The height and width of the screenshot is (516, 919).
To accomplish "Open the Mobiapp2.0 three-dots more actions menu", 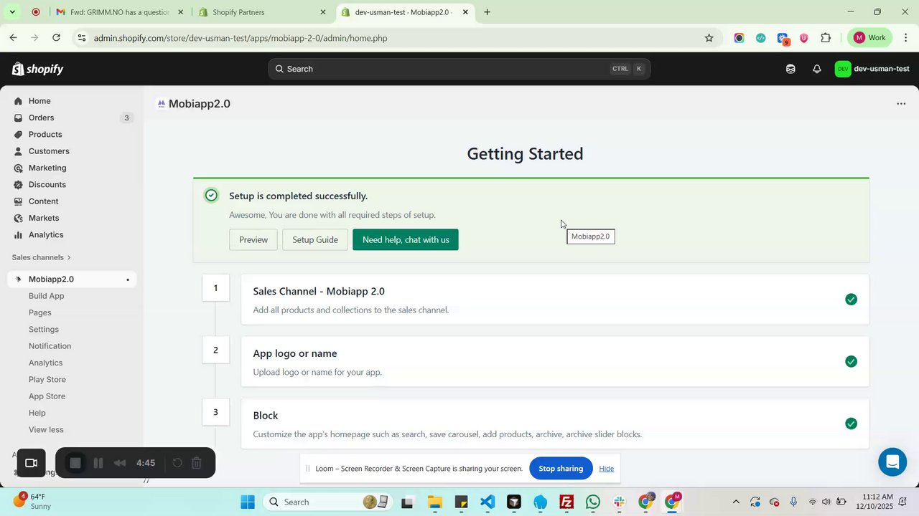I will [x=901, y=104].
